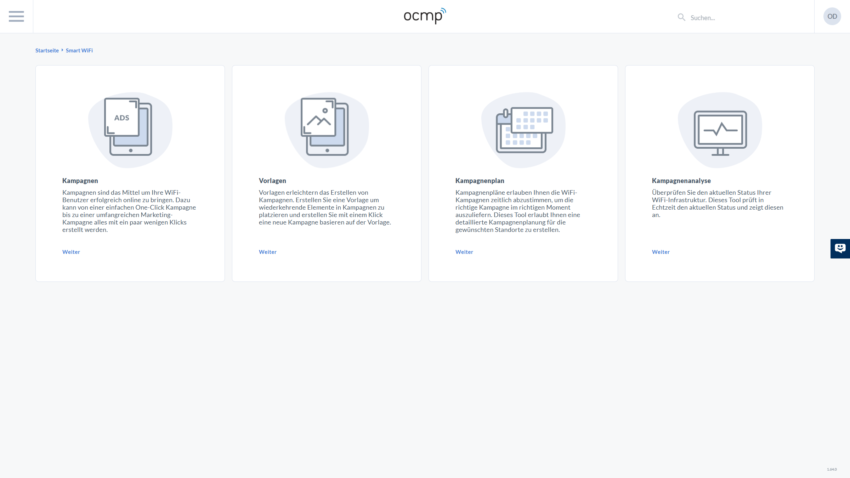The image size is (850, 478).
Task: Select the Vorlagen card heading
Action: coord(272,181)
